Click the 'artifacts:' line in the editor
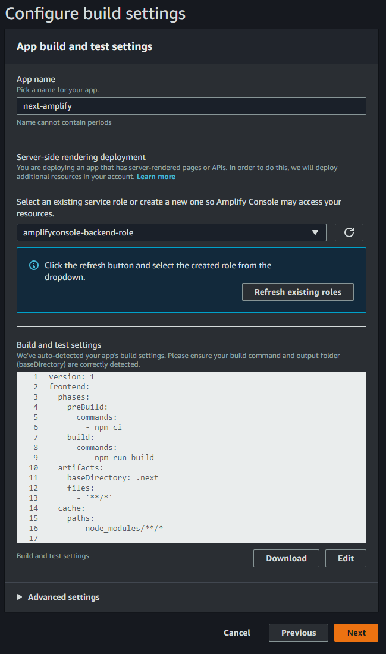Screen dimensions: 386x654 (80, 467)
